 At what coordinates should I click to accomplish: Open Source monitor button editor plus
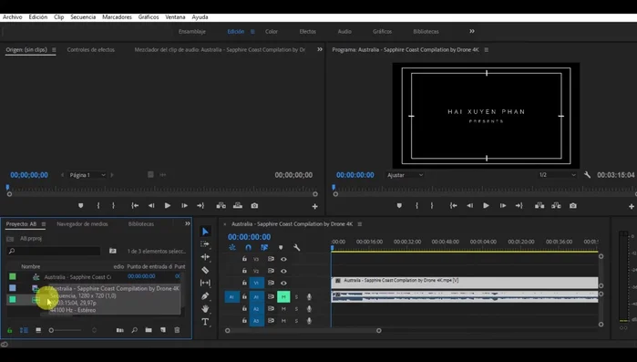(314, 206)
